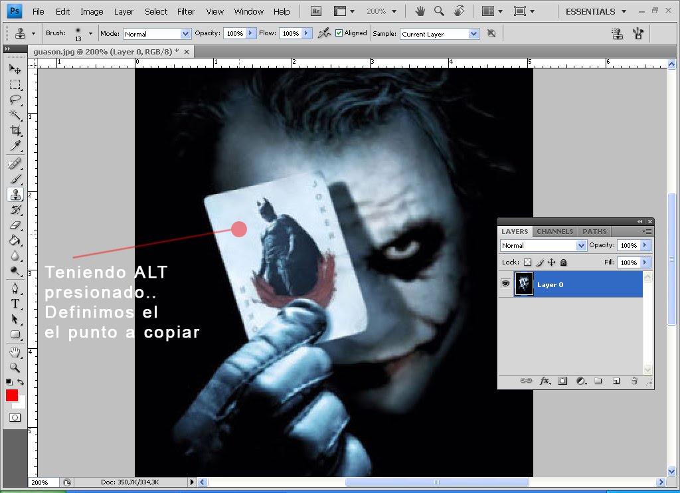Image resolution: width=680 pixels, height=493 pixels.
Task: Create new fill or adjustment layer
Action: [x=581, y=381]
